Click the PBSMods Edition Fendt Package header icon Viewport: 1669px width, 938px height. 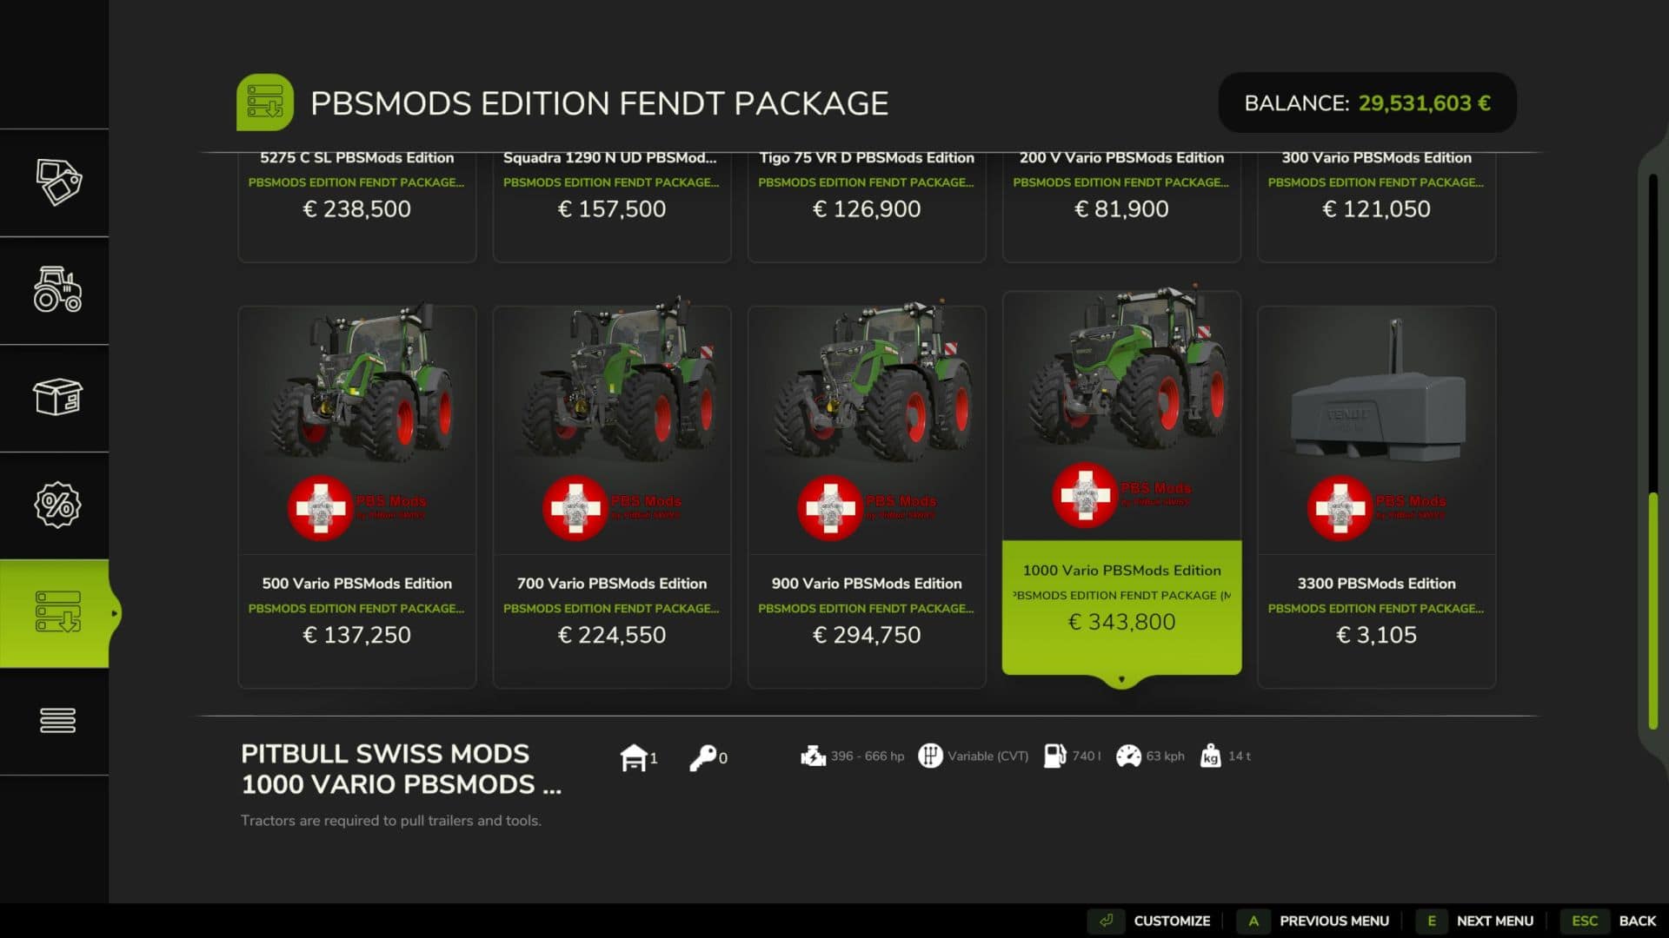(265, 102)
